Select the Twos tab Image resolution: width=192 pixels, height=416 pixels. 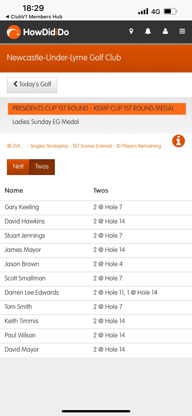click(x=42, y=167)
